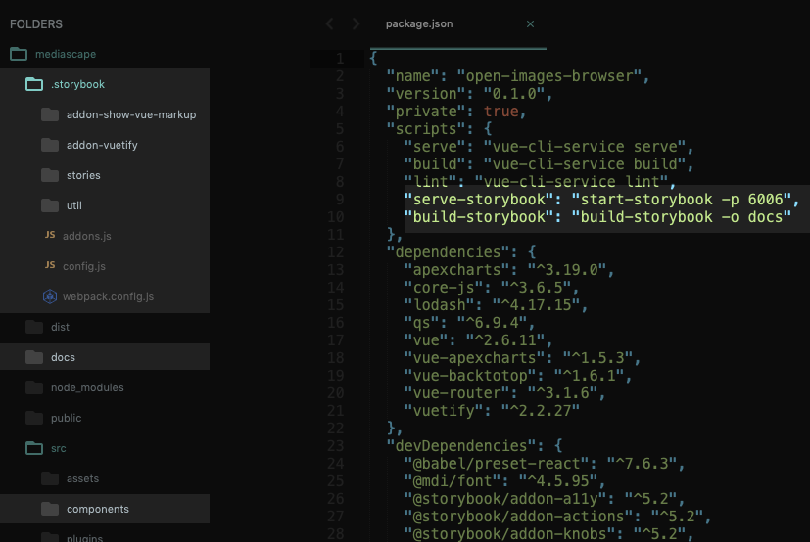Switch to the package.json tab

[x=419, y=23]
